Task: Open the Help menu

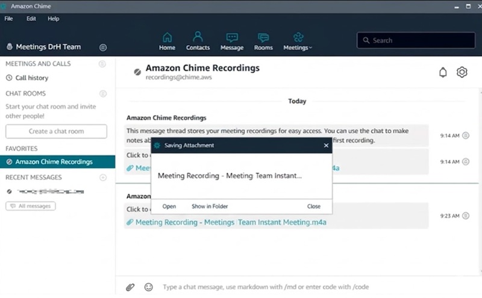Action: click(53, 19)
